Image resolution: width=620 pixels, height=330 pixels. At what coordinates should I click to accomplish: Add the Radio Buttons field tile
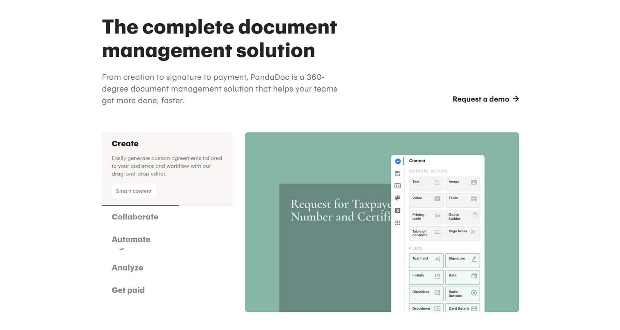(x=462, y=294)
